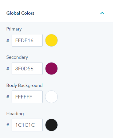Focus the Primary hex field FFDE16

click(27, 40)
